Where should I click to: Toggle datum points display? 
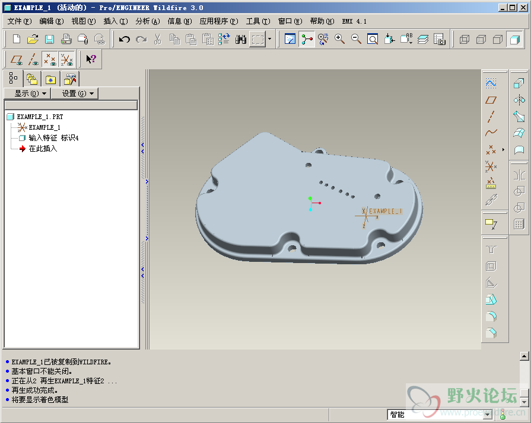pos(50,59)
